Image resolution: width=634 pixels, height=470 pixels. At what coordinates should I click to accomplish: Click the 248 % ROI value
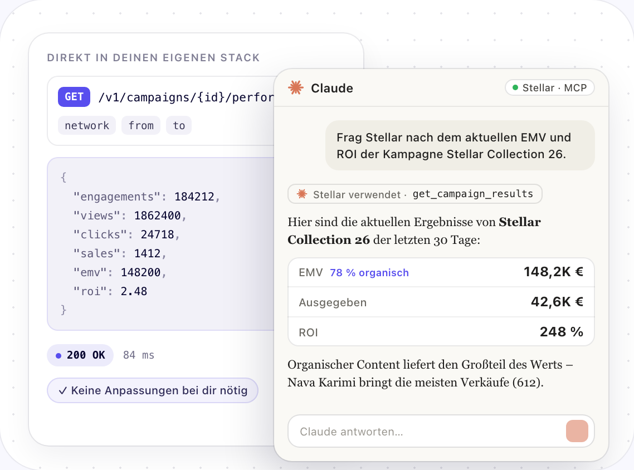[x=561, y=332]
